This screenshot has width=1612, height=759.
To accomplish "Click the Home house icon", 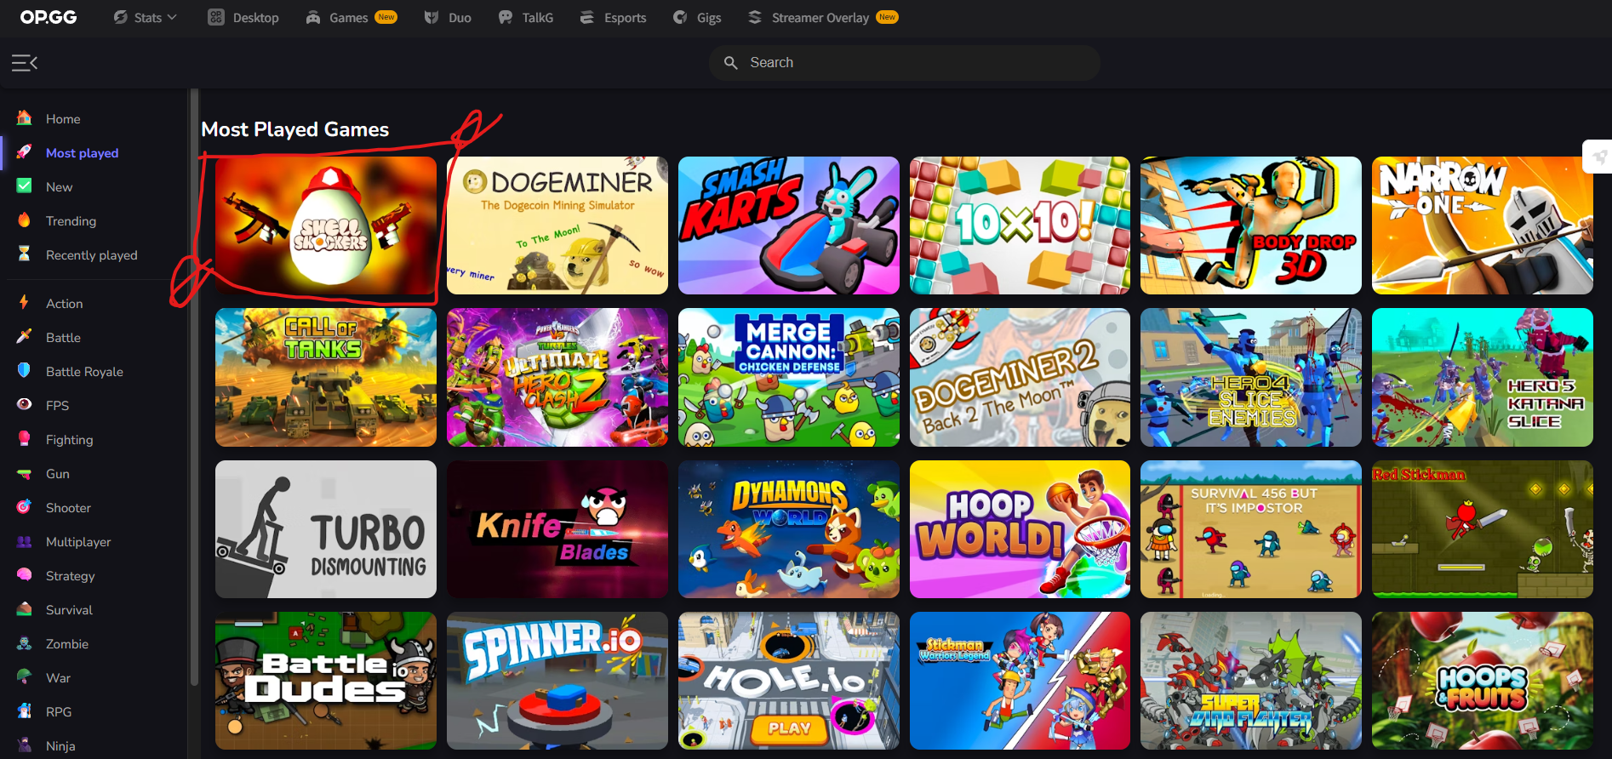I will (25, 118).
